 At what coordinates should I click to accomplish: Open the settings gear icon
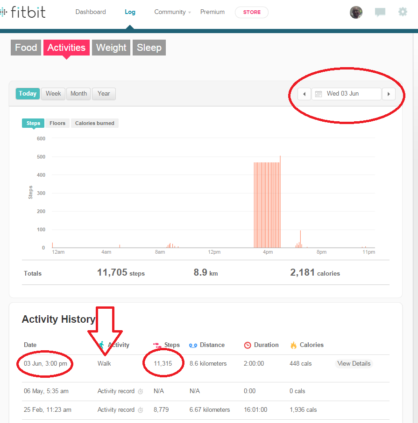pyautogui.click(x=403, y=12)
